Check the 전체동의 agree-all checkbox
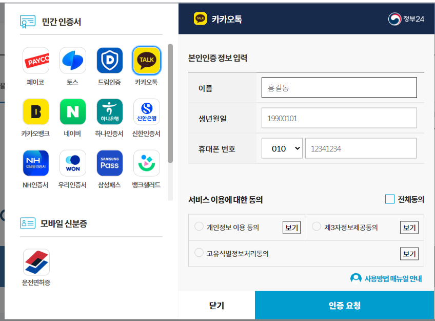Screen dimensions: 435x321 point(389,199)
